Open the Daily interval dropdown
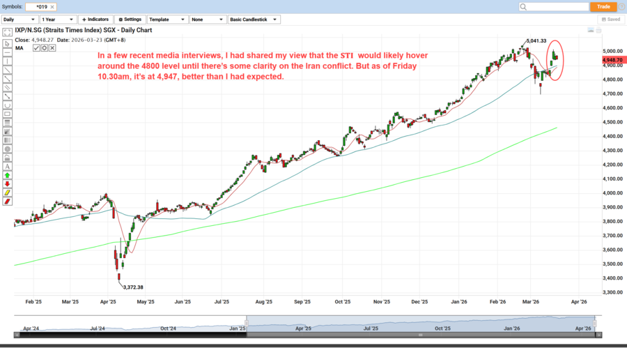The width and height of the screenshot is (627, 348). click(x=19, y=20)
